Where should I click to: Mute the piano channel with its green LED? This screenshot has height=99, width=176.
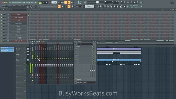[x=1, y=26]
